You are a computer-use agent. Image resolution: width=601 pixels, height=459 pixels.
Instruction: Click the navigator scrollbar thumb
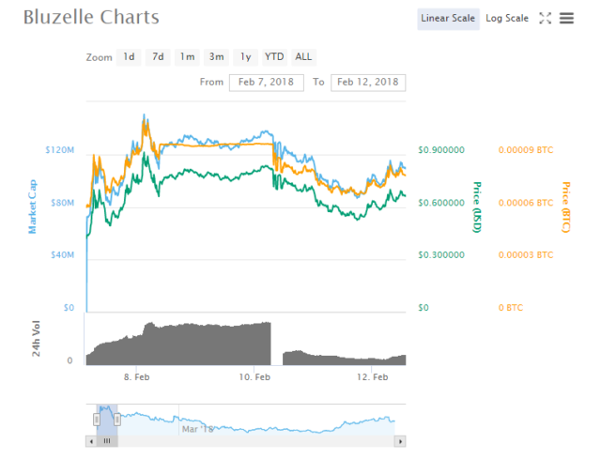point(107,441)
